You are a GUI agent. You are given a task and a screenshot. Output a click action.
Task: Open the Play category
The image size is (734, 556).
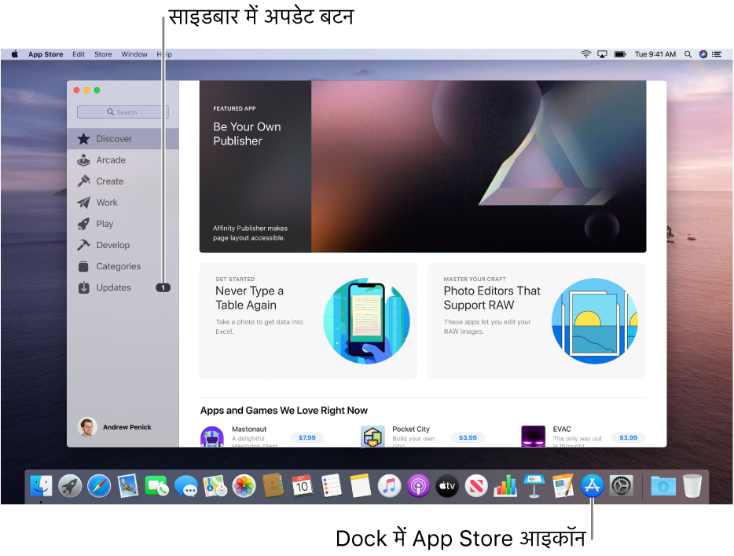pyautogui.click(x=123, y=224)
